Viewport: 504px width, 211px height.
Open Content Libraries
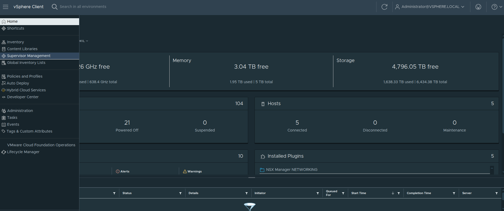coord(39,49)
